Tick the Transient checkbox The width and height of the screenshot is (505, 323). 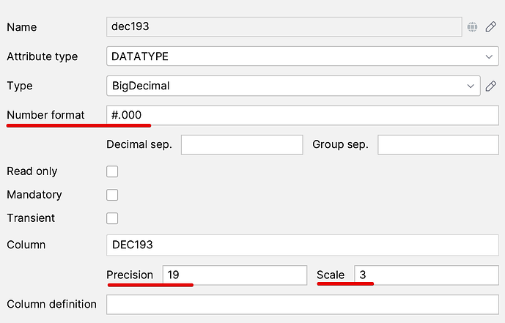112,218
